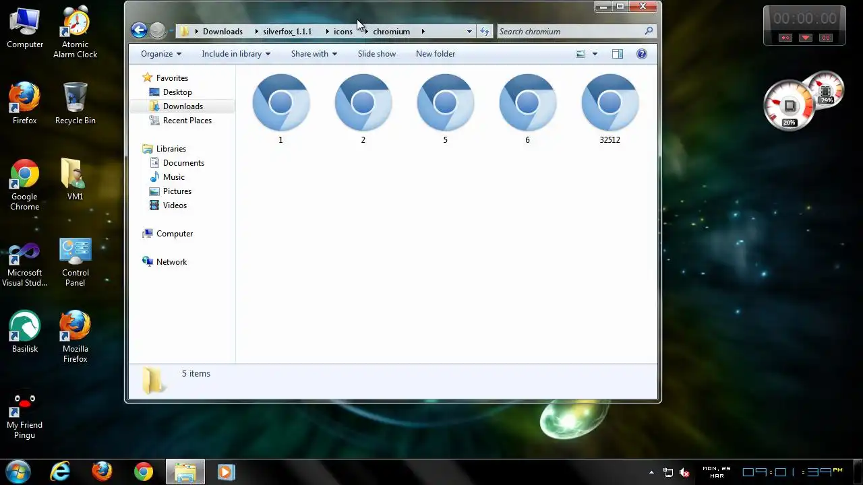Click the change view icon

(581, 54)
